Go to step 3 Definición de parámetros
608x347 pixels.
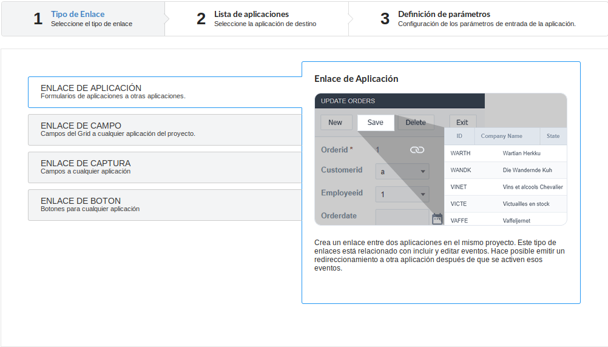click(x=479, y=19)
